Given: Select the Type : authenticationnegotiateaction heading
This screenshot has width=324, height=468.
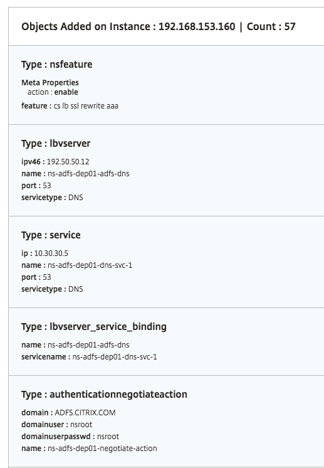Looking at the screenshot, I should coord(104,394).
